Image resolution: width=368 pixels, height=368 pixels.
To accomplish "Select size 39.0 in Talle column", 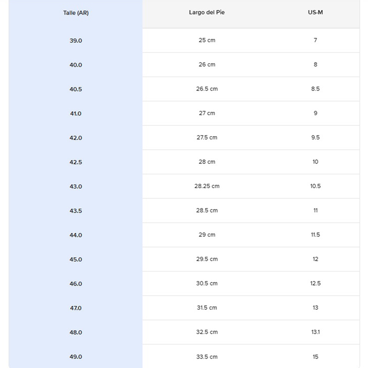I will [x=76, y=40].
